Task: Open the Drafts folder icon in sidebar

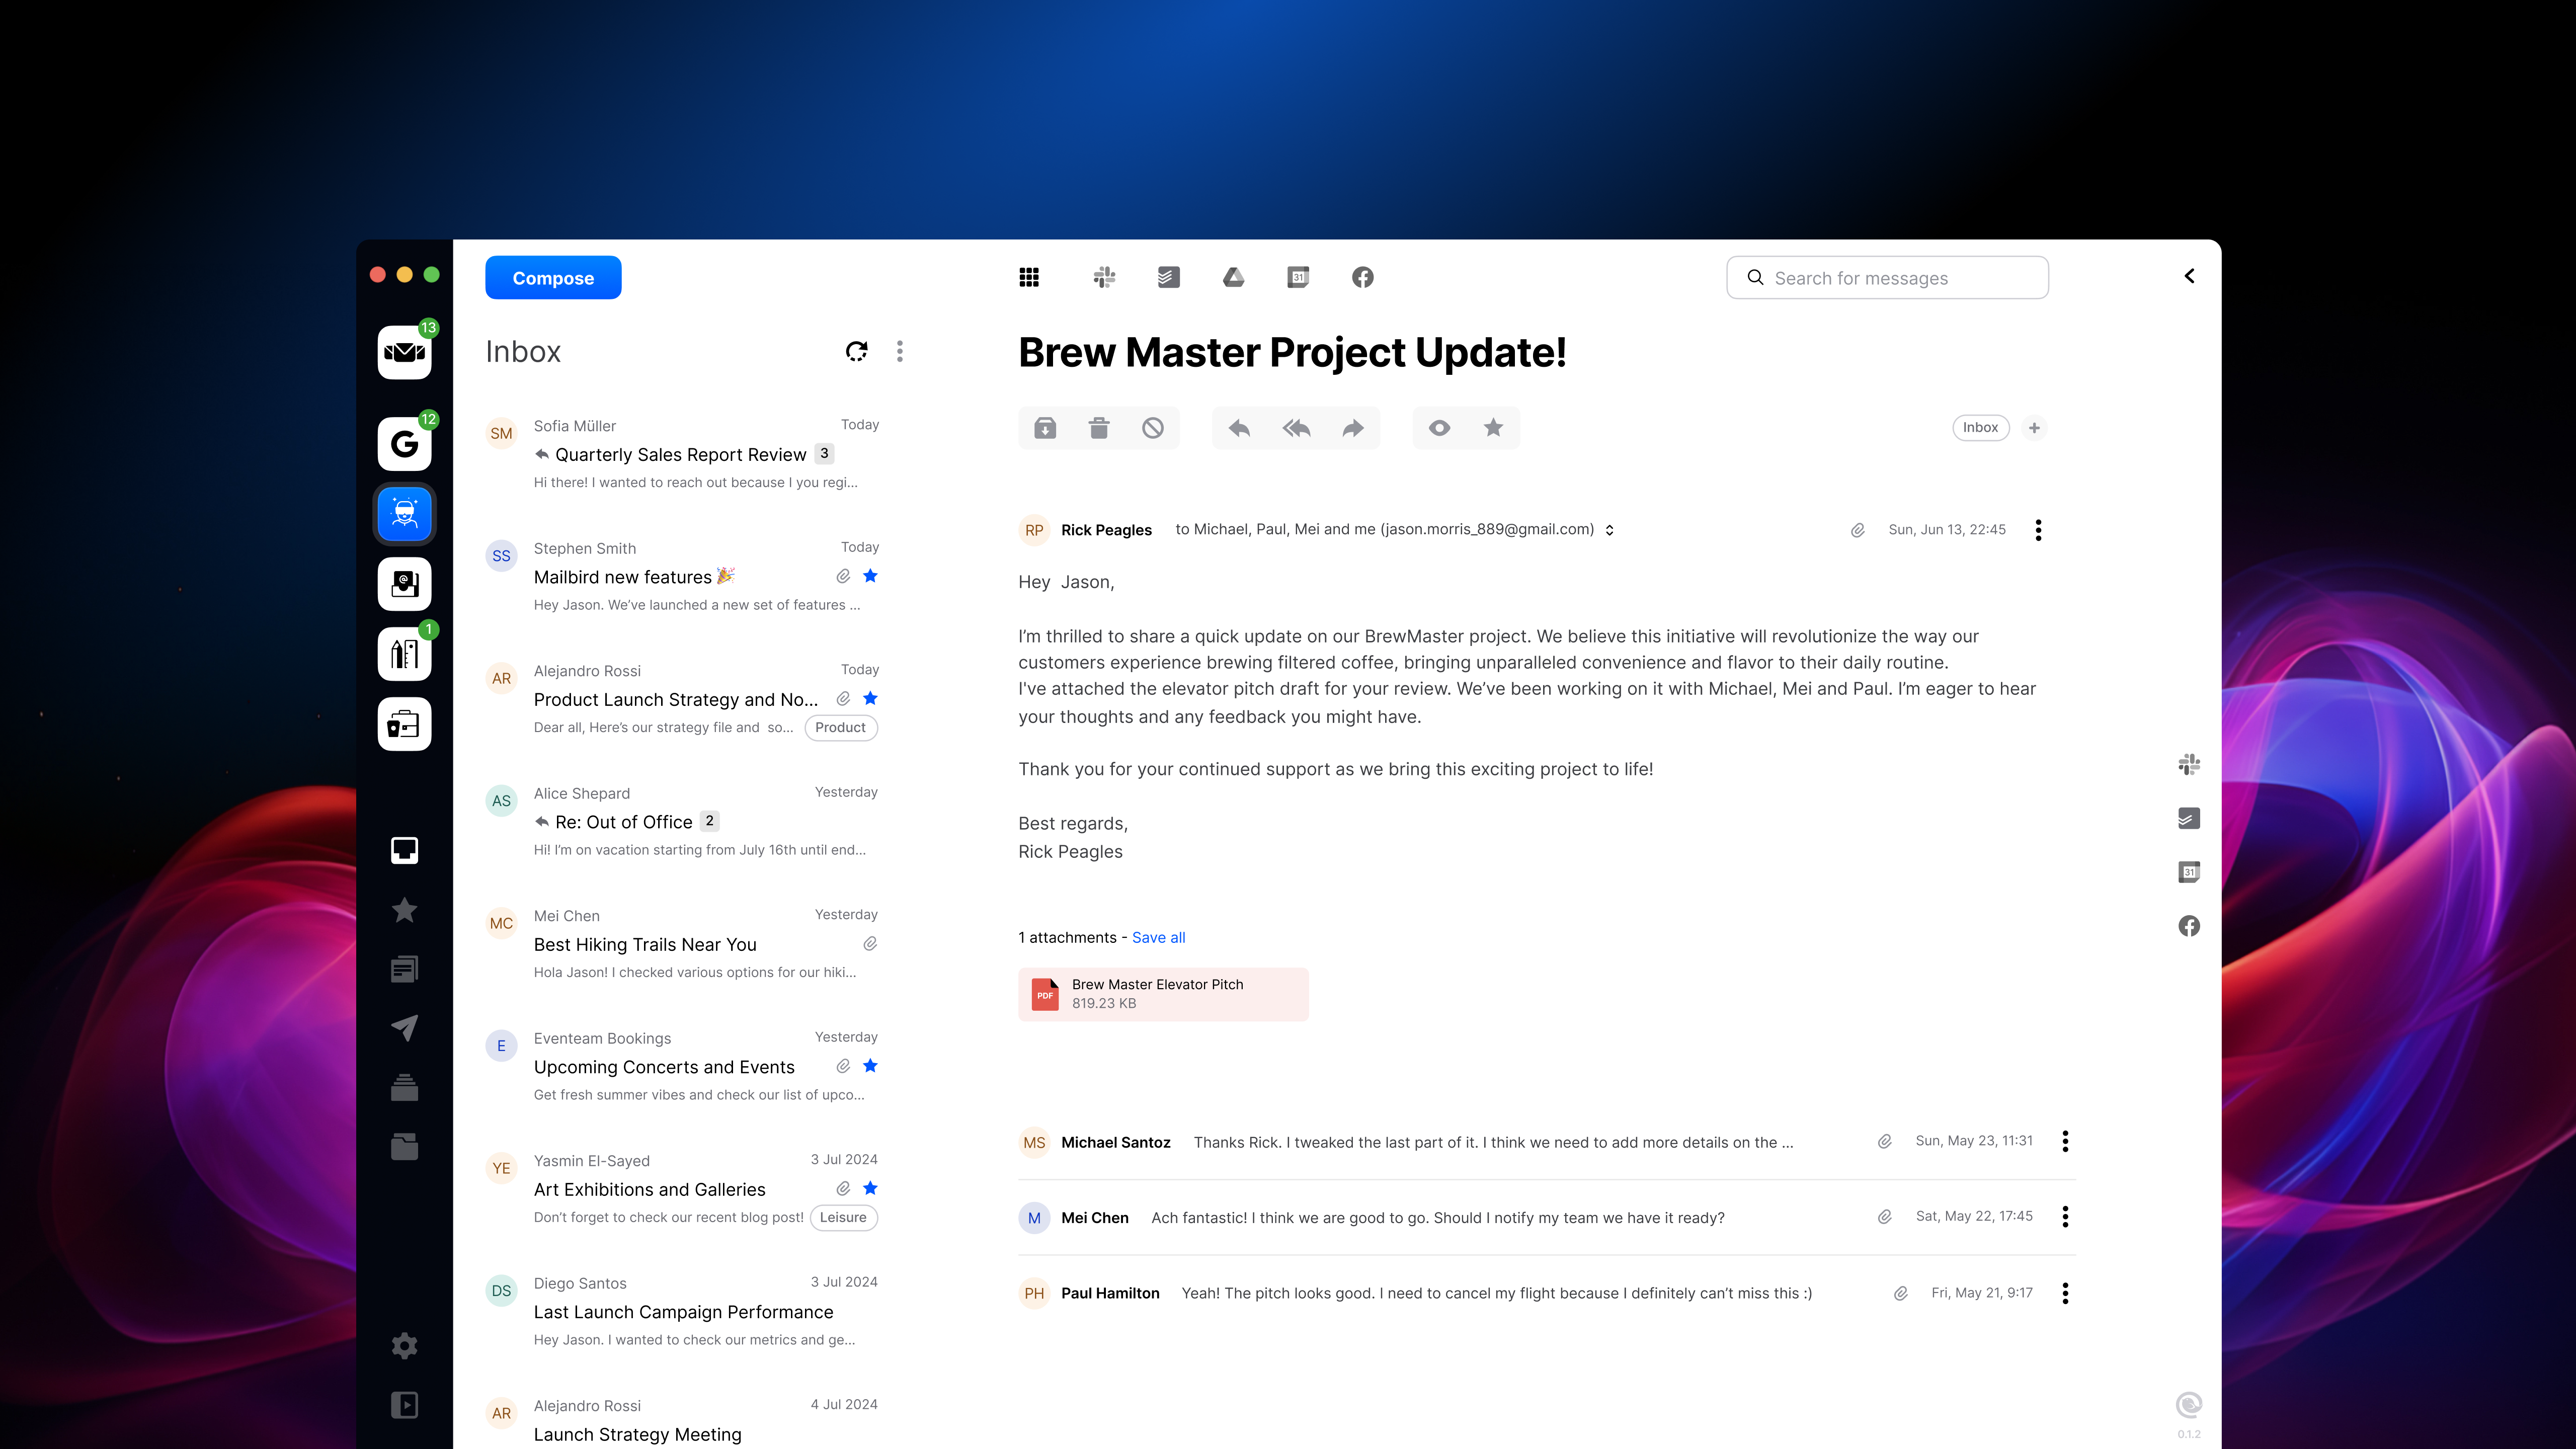Action: [x=404, y=969]
